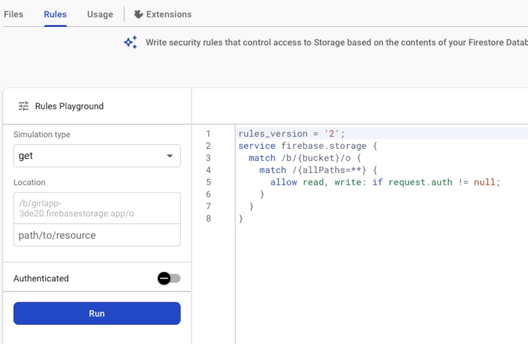Click the 'match /{allPaths=**} {' line
The width and height of the screenshot is (528, 344).
tap(318, 170)
